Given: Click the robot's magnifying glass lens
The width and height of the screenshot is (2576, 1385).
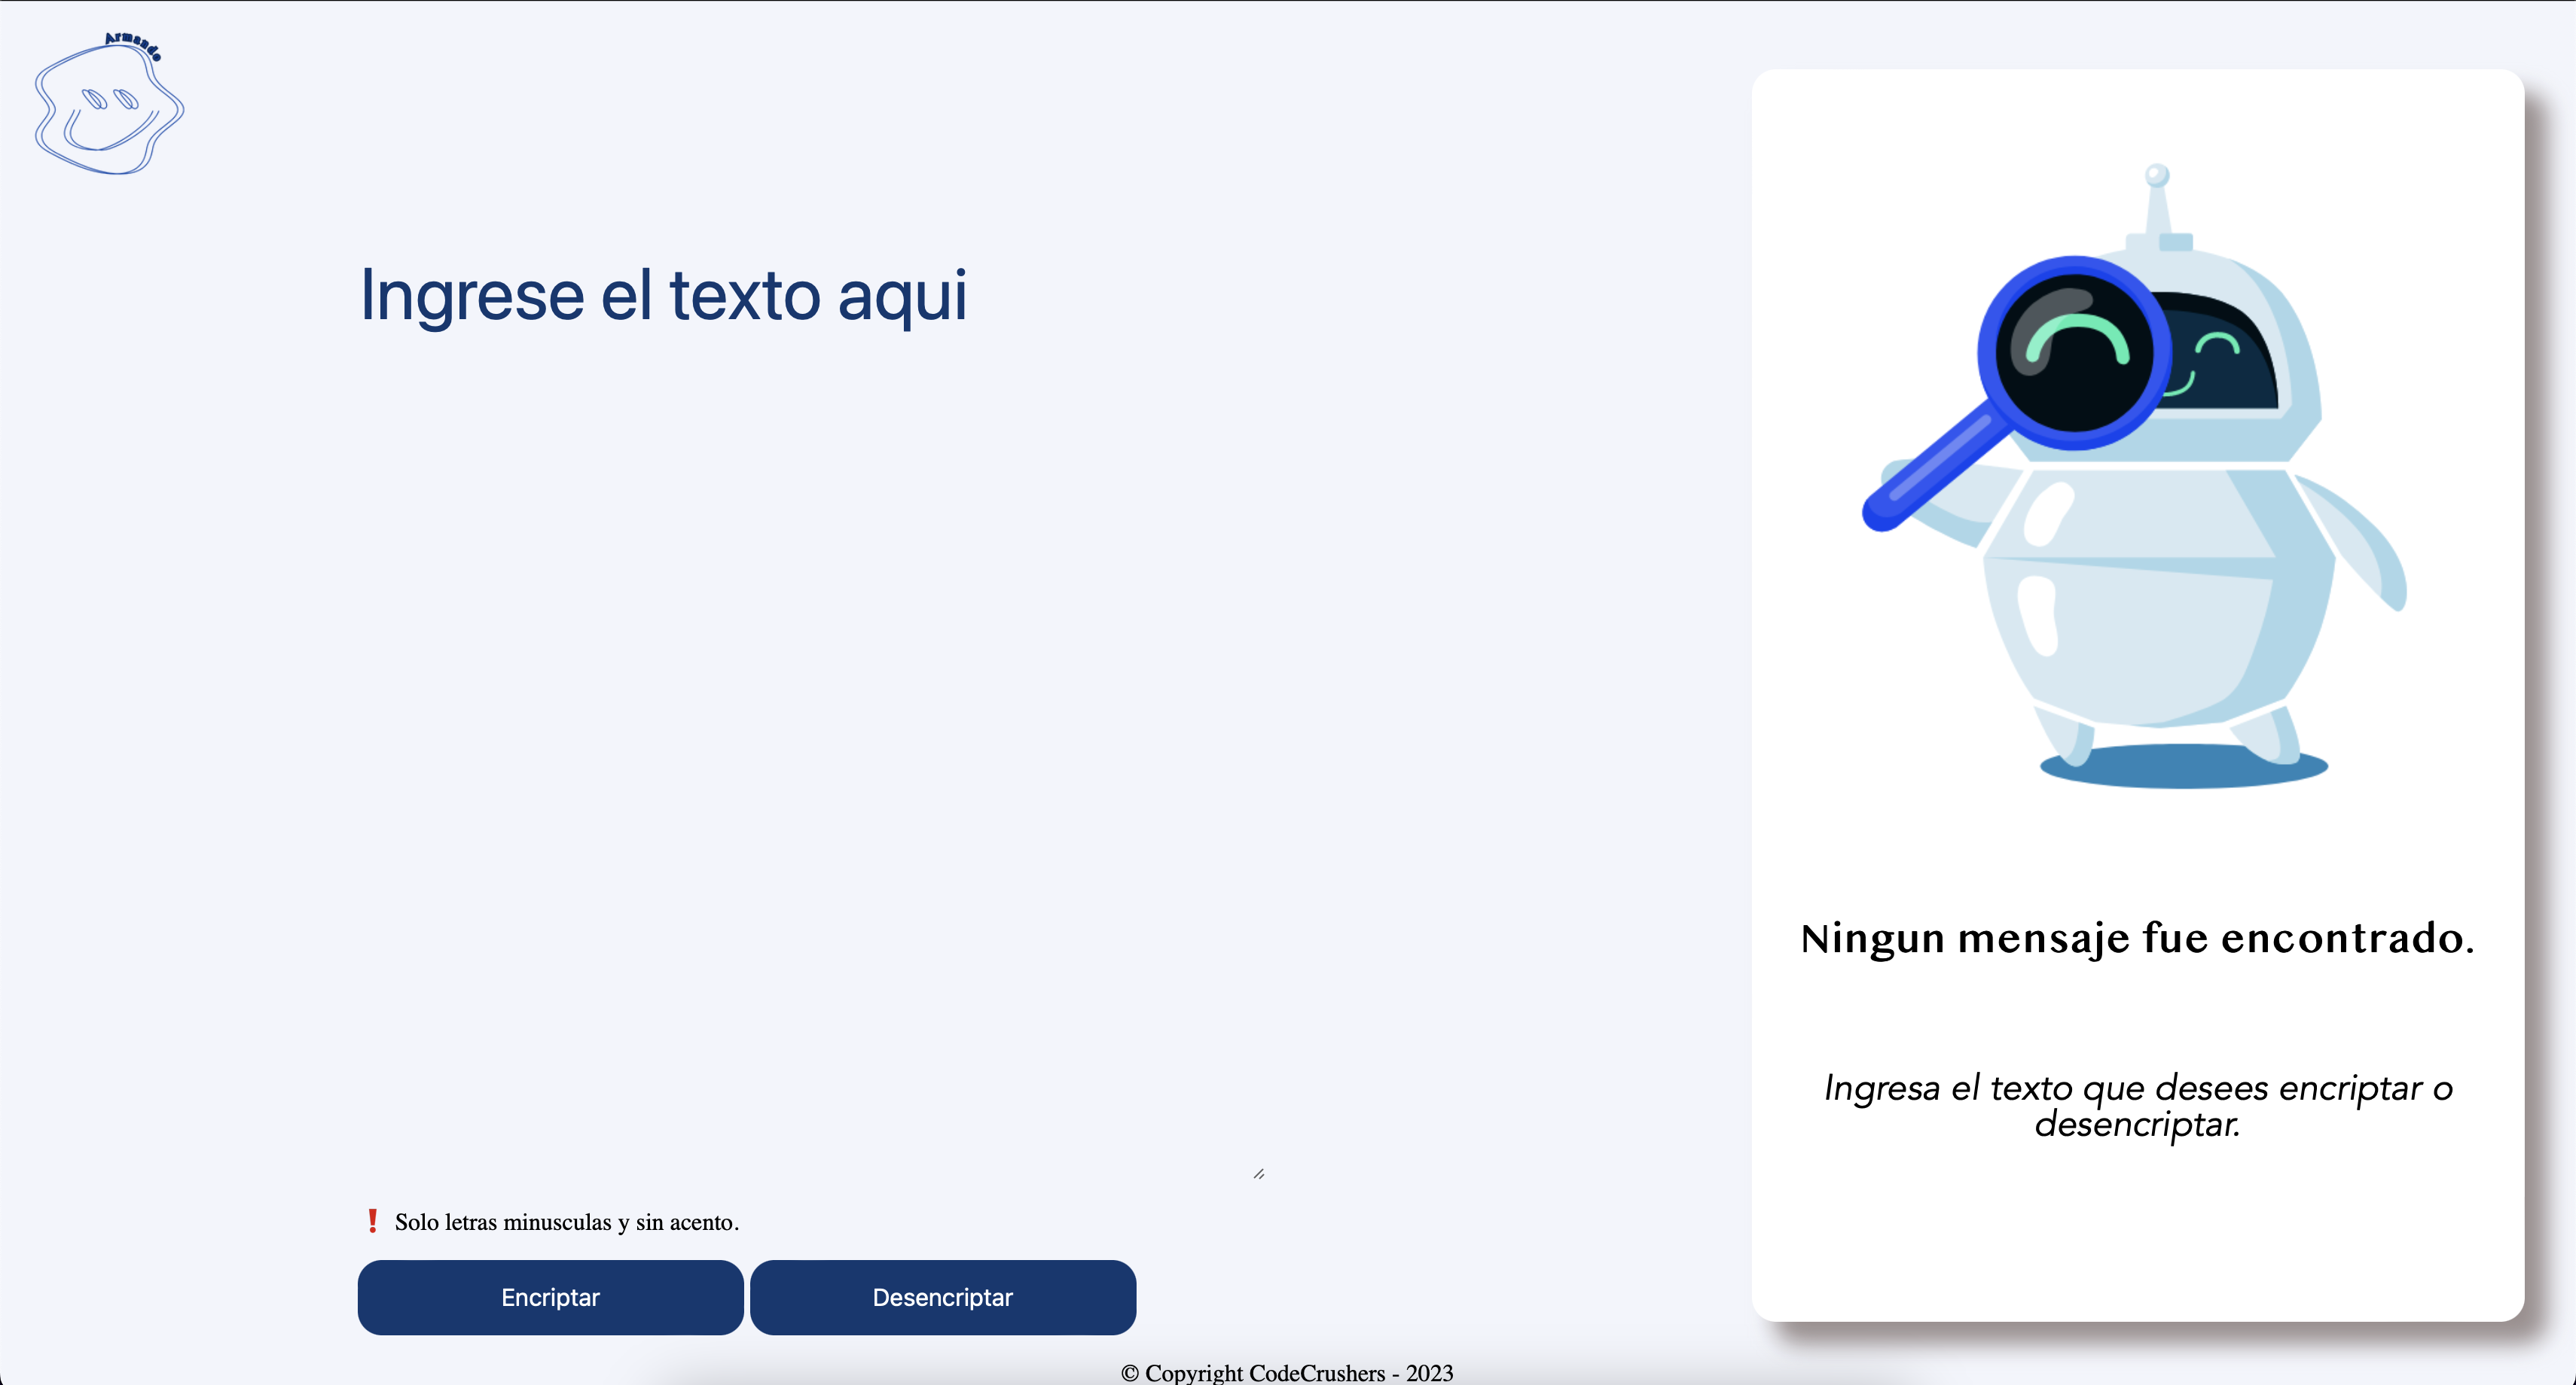Looking at the screenshot, I should click(x=2074, y=354).
